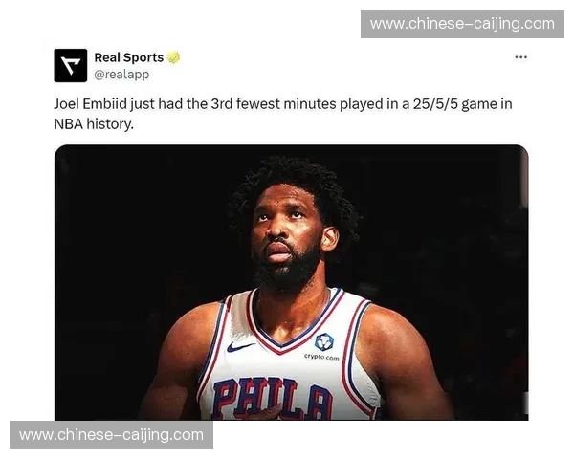Click the '25/5/5' stat in tweet text

click(435, 104)
